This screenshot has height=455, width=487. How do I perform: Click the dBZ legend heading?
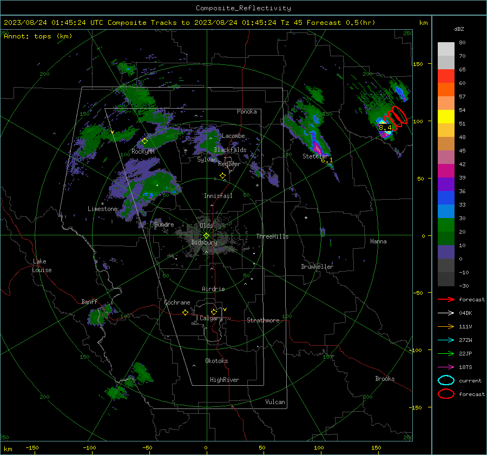tap(459, 29)
